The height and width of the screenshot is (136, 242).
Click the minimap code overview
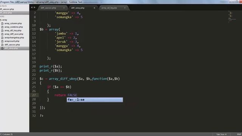click(x=232, y=17)
